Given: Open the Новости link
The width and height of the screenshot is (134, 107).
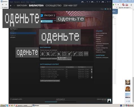Looking at the screenshot, I should click(x=98, y=42).
